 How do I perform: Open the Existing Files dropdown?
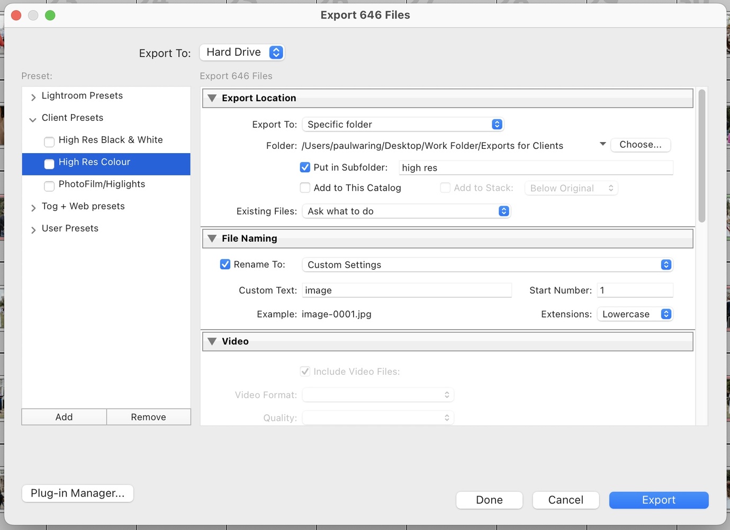click(406, 211)
